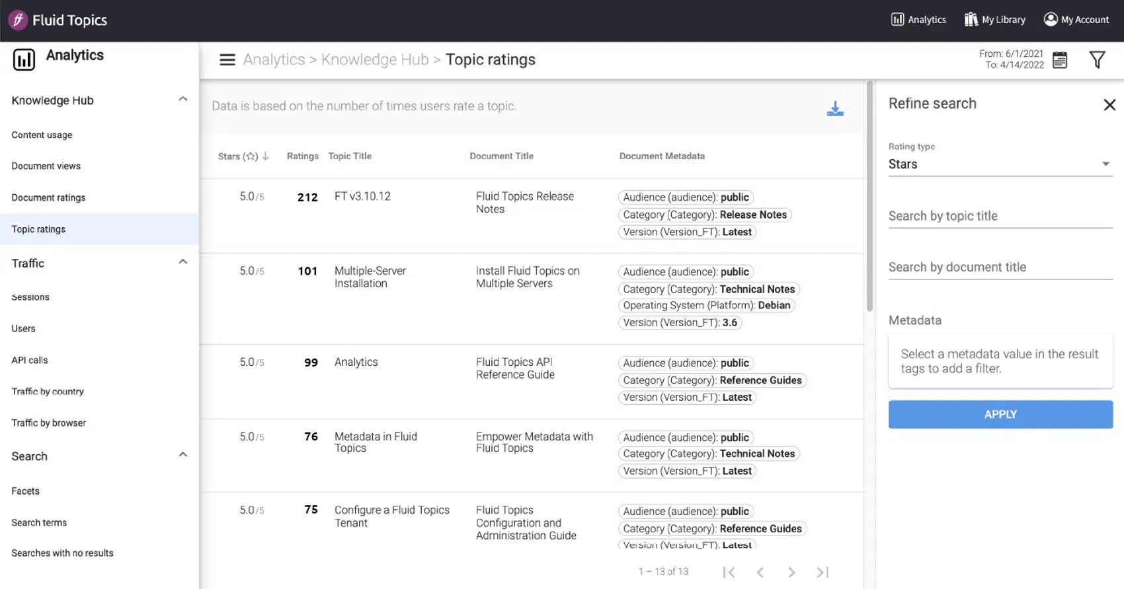Viewport: 1124px width, 589px height.
Task: Go to next page of results
Action: tap(791, 572)
